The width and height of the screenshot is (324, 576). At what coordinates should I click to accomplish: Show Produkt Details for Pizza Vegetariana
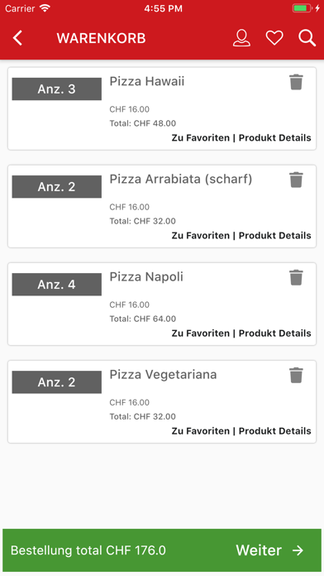275,431
